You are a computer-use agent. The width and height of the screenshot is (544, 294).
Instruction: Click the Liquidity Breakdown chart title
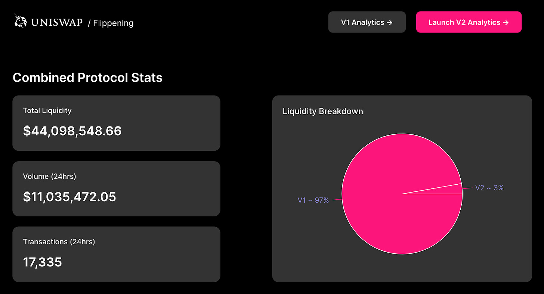pyautogui.click(x=322, y=111)
